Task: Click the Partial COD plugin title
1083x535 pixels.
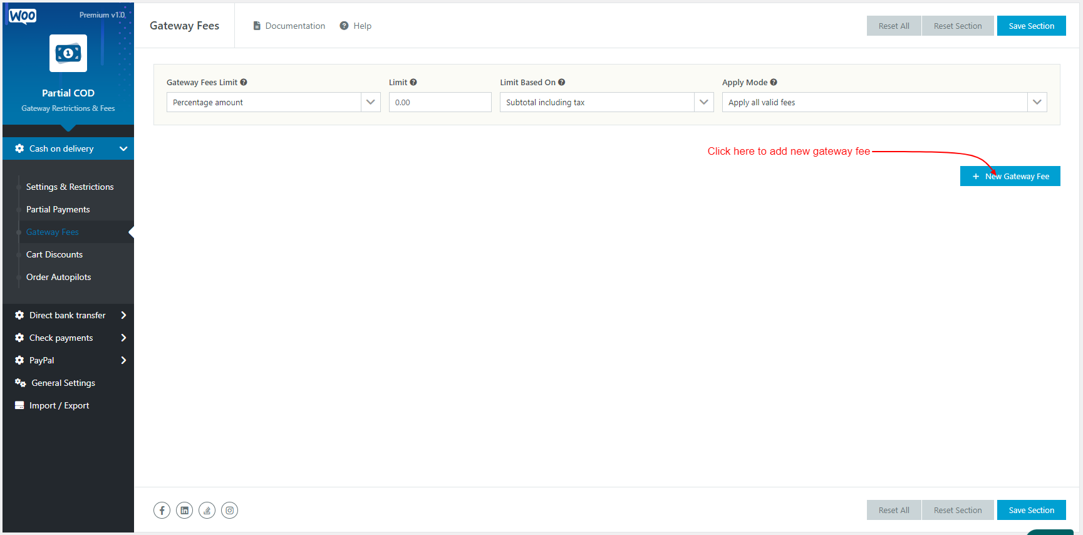Action: click(x=68, y=93)
